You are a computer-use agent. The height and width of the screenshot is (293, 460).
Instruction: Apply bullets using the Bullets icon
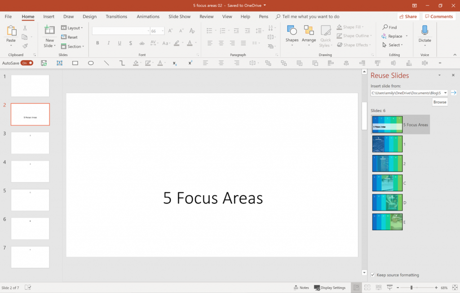click(209, 31)
